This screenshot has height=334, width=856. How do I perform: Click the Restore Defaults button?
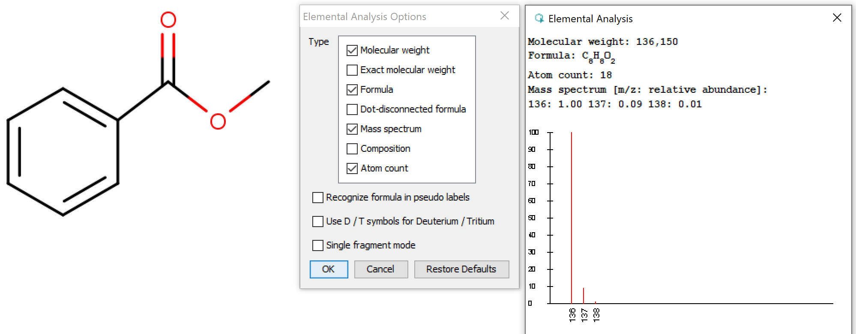pyautogui.click(x=461, y=269)
